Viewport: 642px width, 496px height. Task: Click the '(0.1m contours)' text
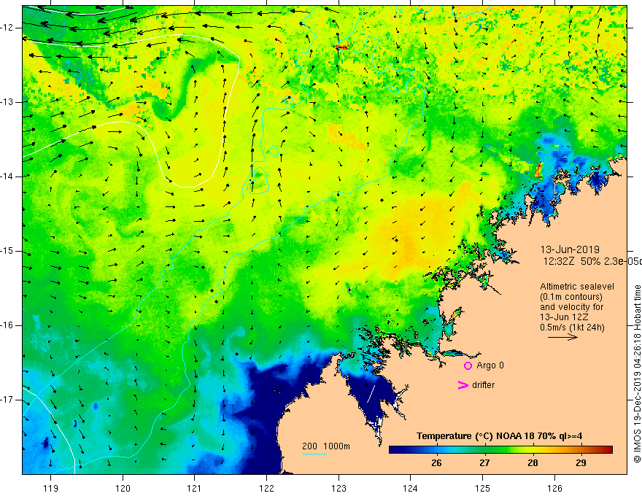coord(571,297)
